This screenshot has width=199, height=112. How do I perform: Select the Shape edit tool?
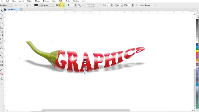[x=1, y=14]
